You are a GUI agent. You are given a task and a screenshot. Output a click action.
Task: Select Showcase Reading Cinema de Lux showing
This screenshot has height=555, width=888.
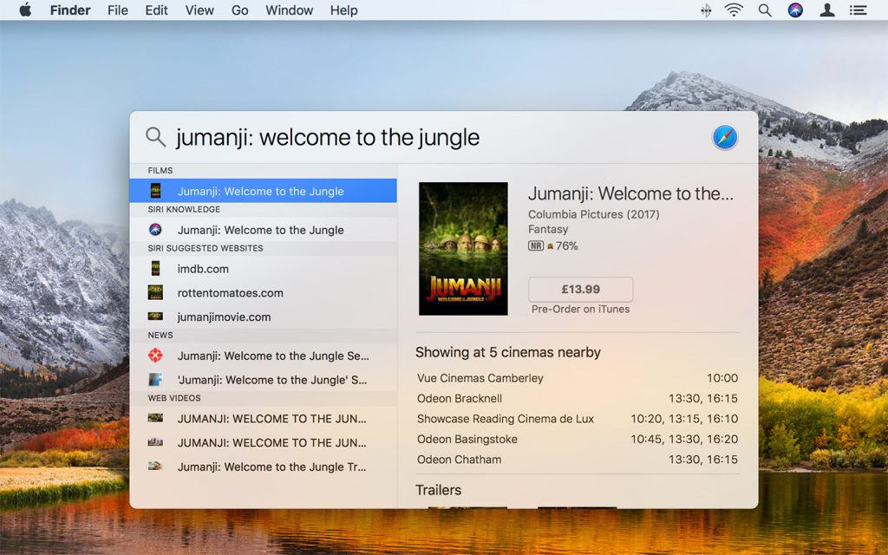coord(578,419)
